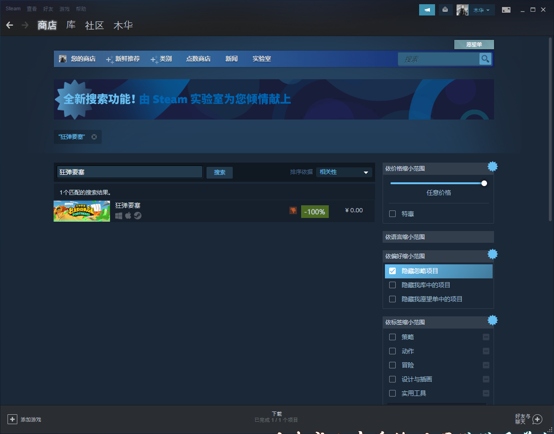
Task: Check 隐藏我愿望单中的项目
Action: click(392, 299)
